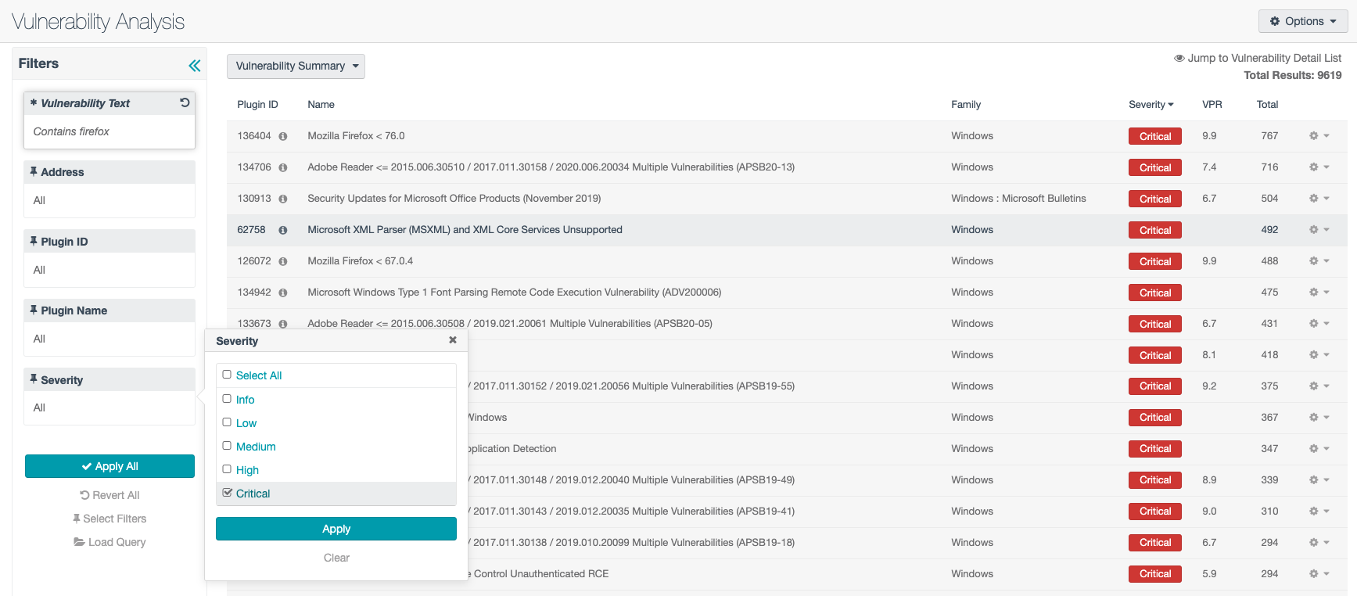The image size is (1357, 596).
Task: Click info icon beside plugin 134942
Action: (283, 293)
